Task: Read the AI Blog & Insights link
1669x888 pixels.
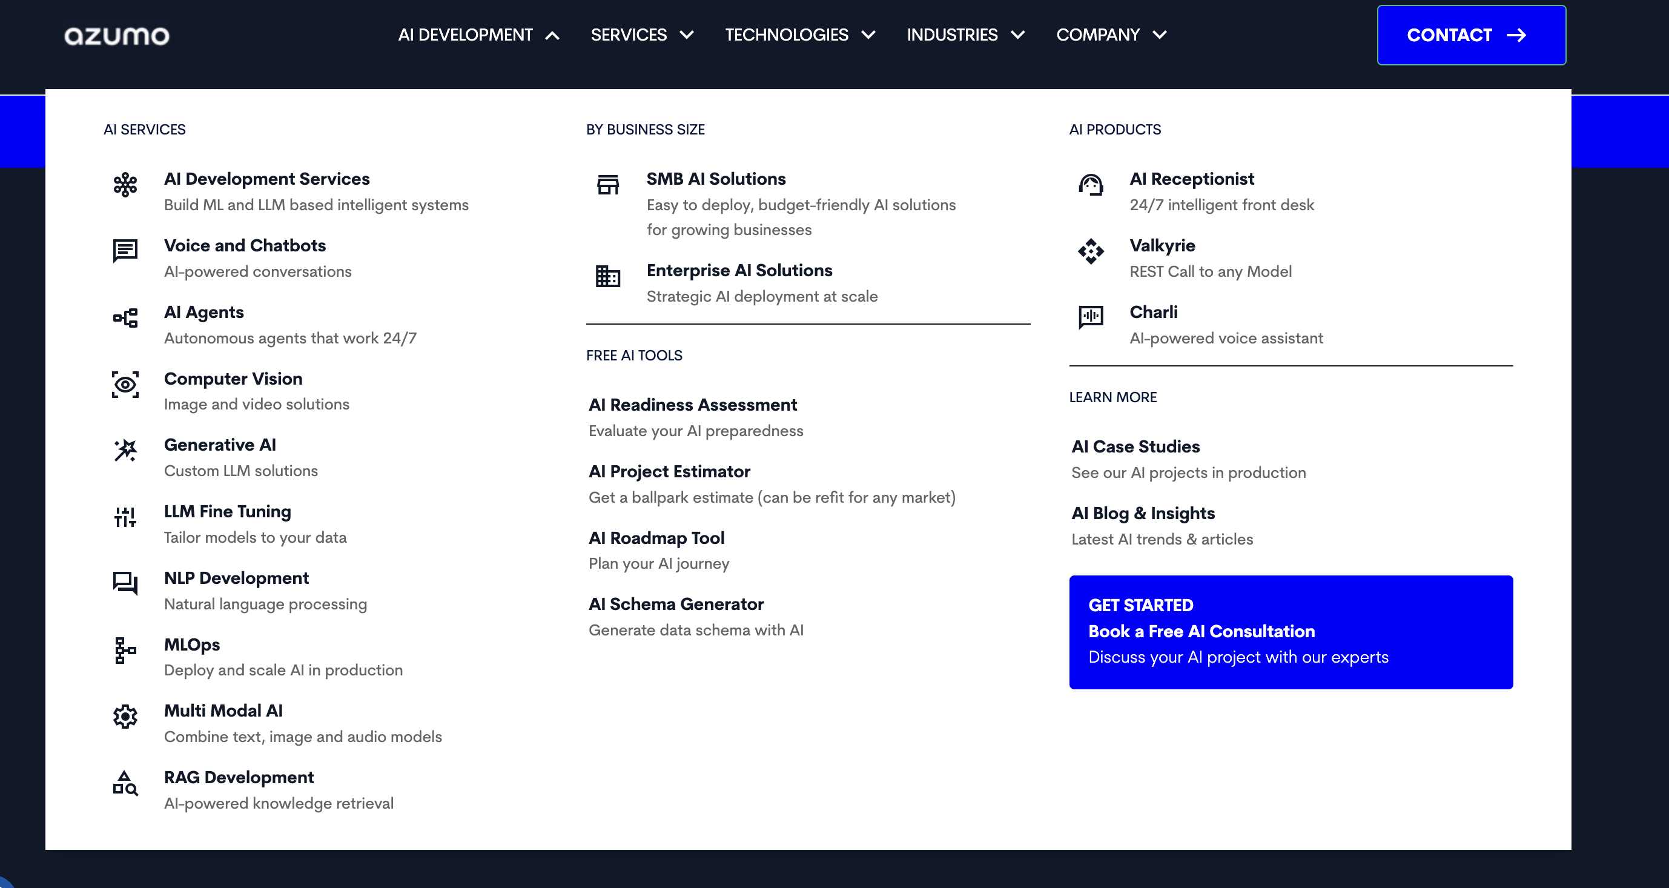Action: click(x=1143, y=513)
